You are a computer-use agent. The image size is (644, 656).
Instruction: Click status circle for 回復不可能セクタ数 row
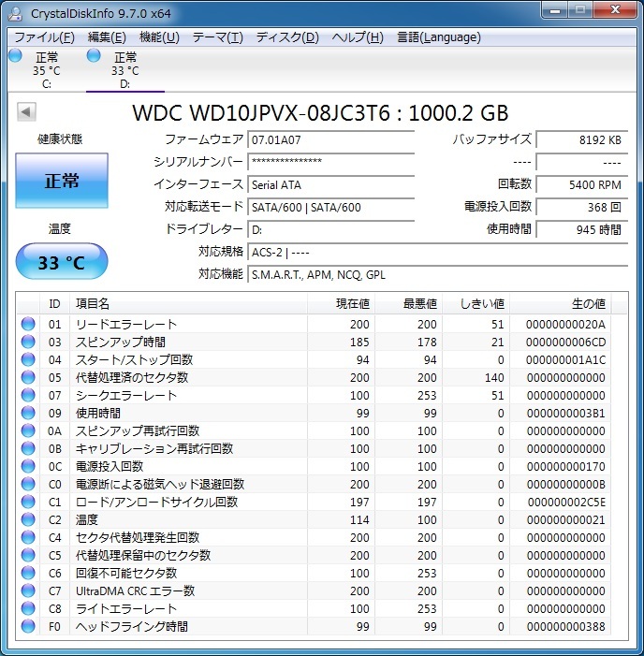pyautogui.click(x=28, y=573)
